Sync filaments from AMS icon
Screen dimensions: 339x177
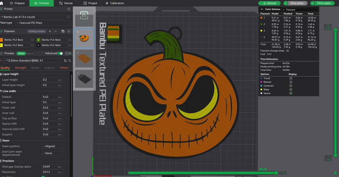point(63,31)
